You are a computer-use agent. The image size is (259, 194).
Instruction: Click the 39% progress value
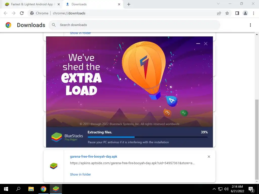(204, 132)
